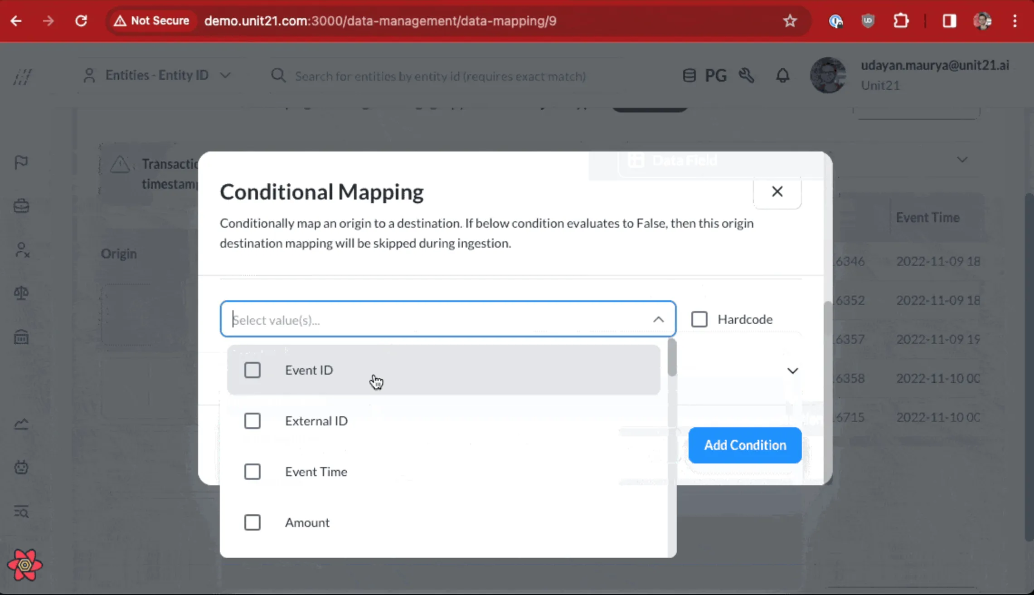Check the Event ID option
The width and height of the screenshot is (1034, 595).
click(252, 370)
